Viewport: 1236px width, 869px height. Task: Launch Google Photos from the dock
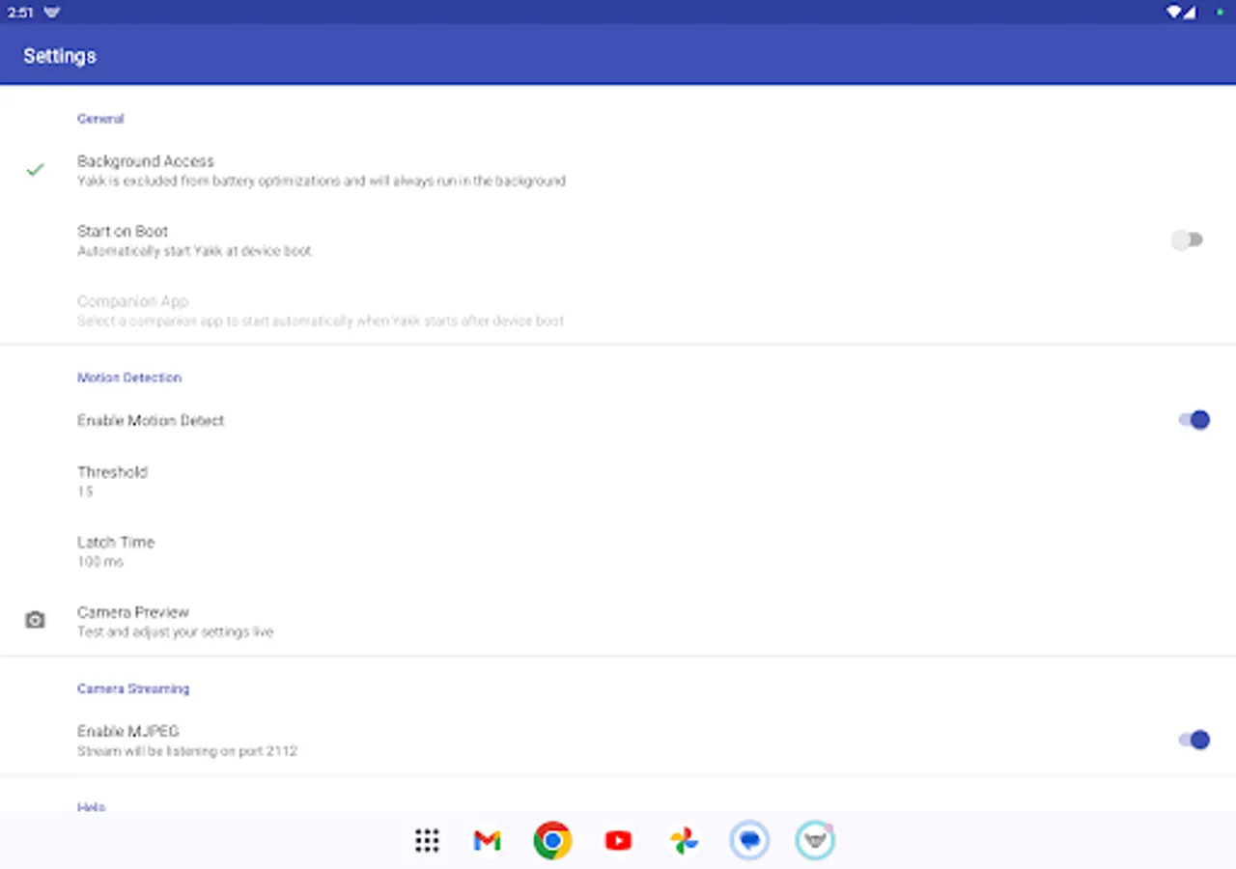click(684, 840)
